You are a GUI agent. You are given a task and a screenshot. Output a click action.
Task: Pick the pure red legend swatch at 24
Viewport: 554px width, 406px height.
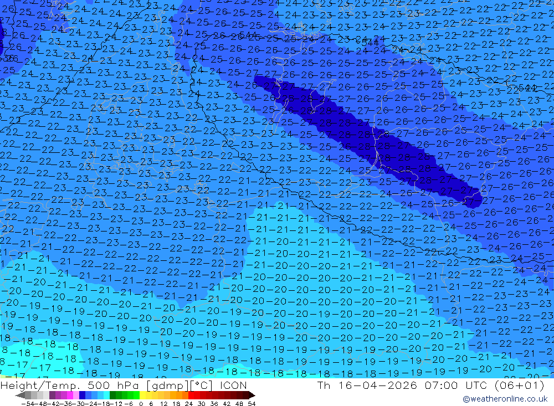pos(191,395)
